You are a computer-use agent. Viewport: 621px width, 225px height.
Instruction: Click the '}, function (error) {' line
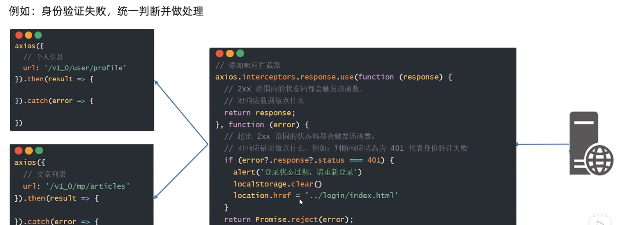(x=262, y=125)
